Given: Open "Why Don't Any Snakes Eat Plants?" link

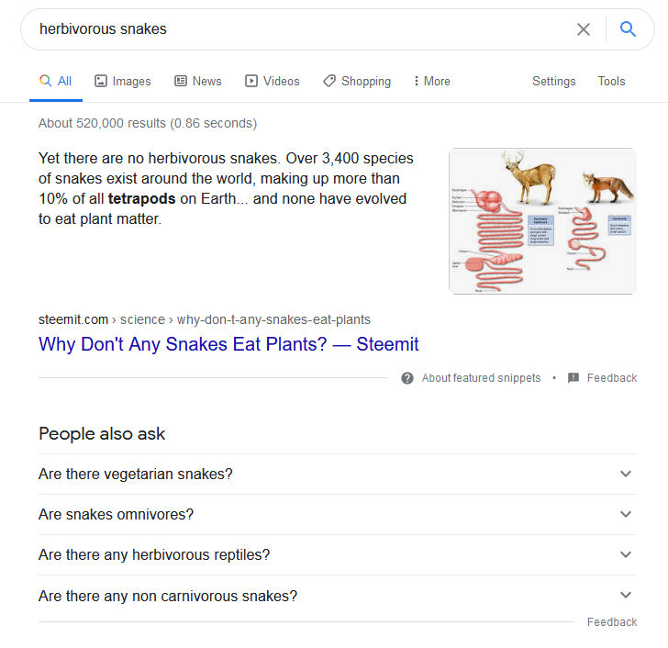Looking at the screenshot, I should point(228,345).
